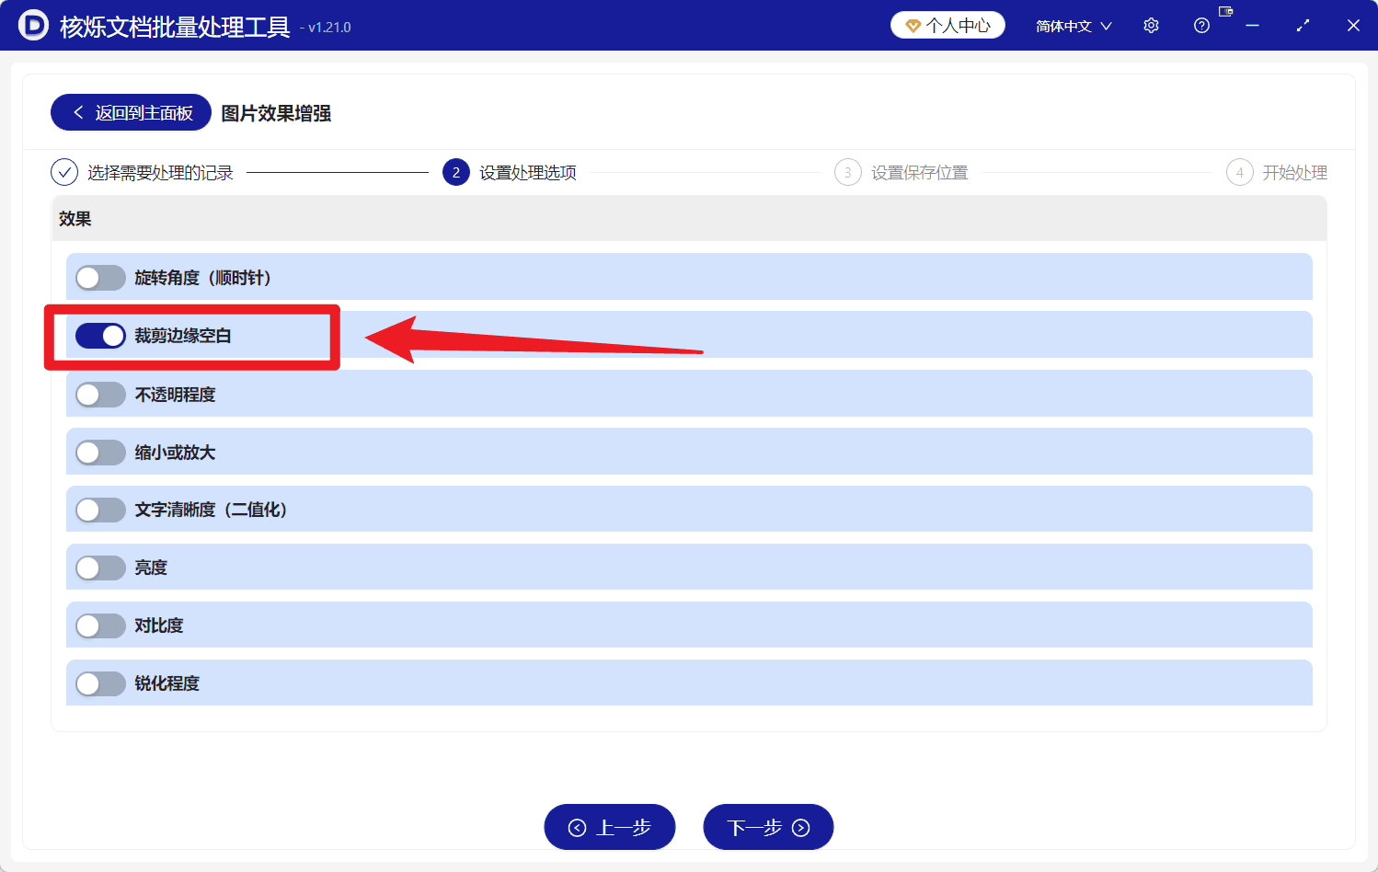Turn on the 亮度 toggle

pos(100,568)
